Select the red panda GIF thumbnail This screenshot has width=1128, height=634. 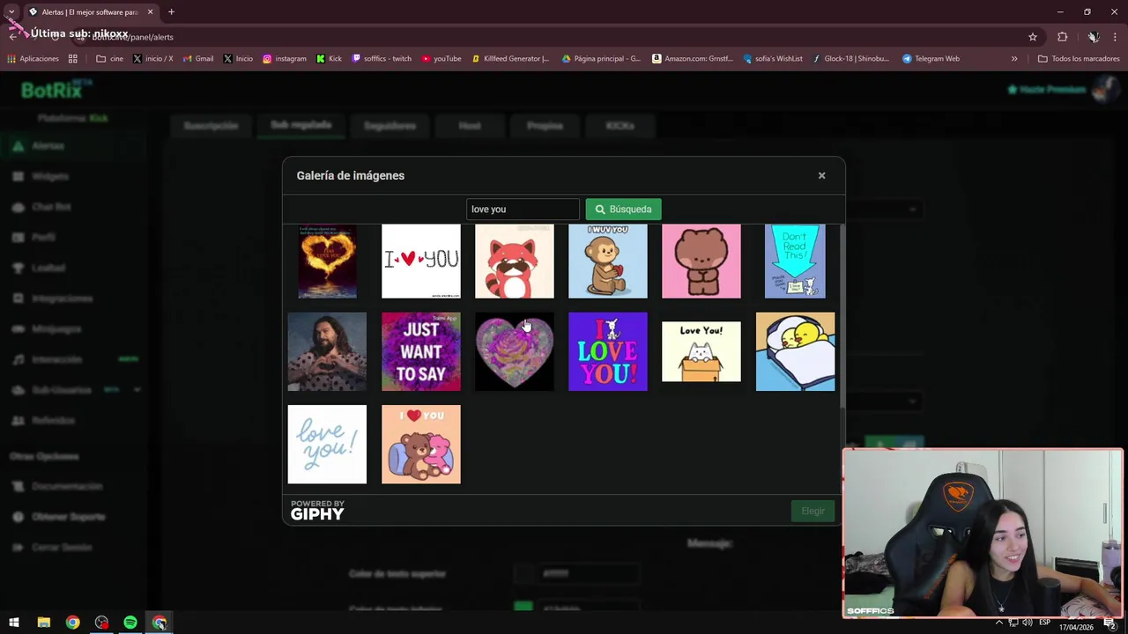[515, 262]
